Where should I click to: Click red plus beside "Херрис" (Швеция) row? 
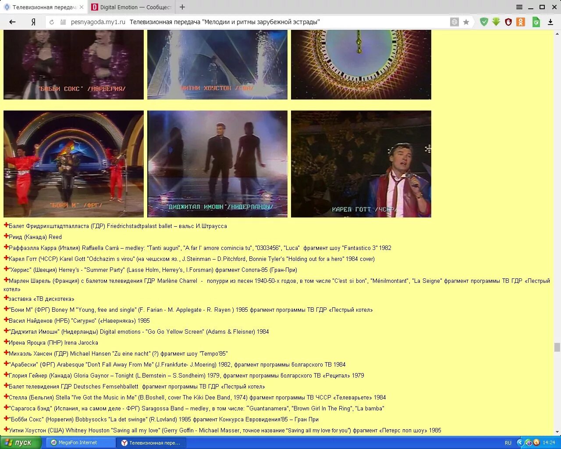6,269
